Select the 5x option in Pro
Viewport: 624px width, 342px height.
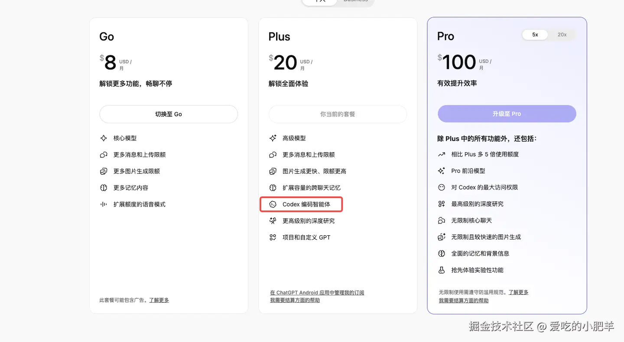[535, 35]
